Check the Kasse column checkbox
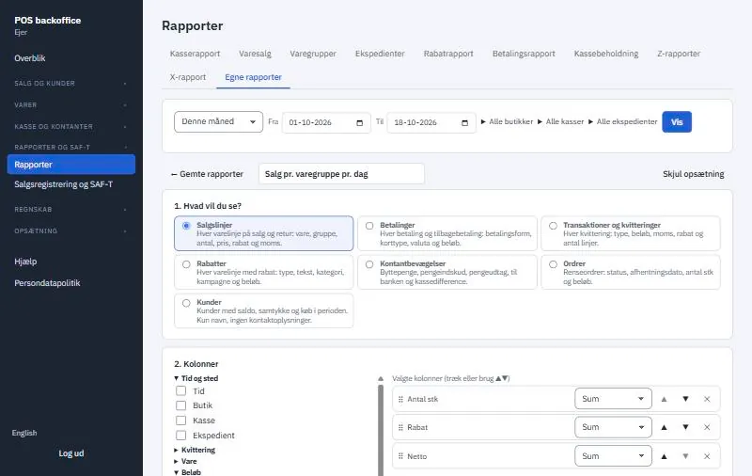This screenshot has width=752, height=476. click(180, 420)
